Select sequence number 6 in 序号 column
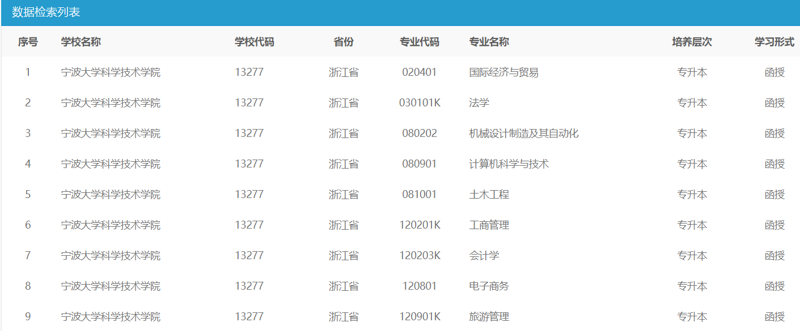Viewport: 800px width, 331px height. coord(28,225)
